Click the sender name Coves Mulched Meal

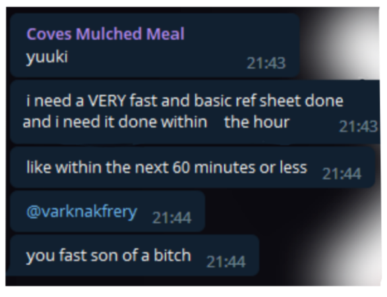105,34
